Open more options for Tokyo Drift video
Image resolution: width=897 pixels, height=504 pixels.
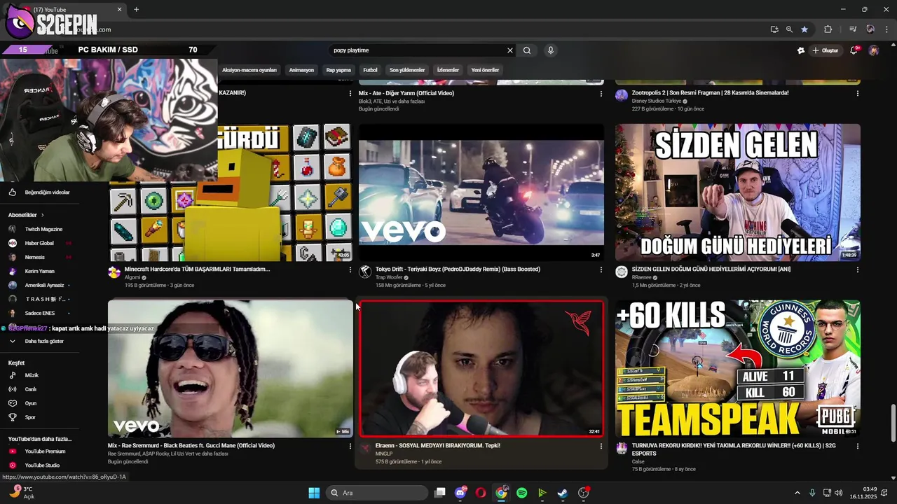(x=601, y=269)
